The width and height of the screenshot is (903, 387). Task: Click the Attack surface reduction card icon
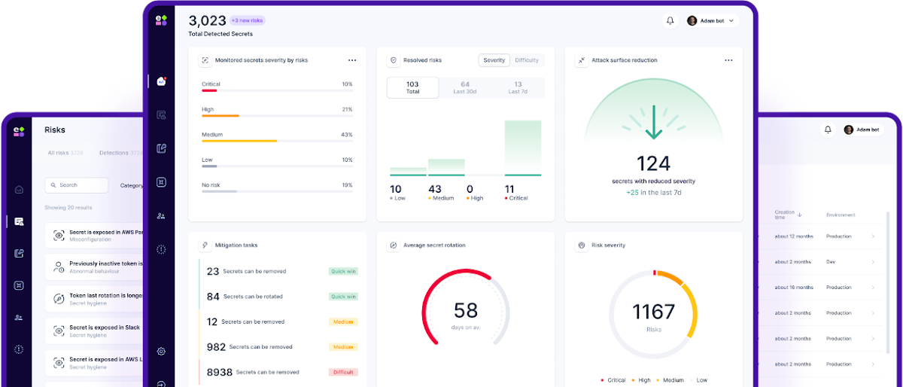tap(581, 60)
